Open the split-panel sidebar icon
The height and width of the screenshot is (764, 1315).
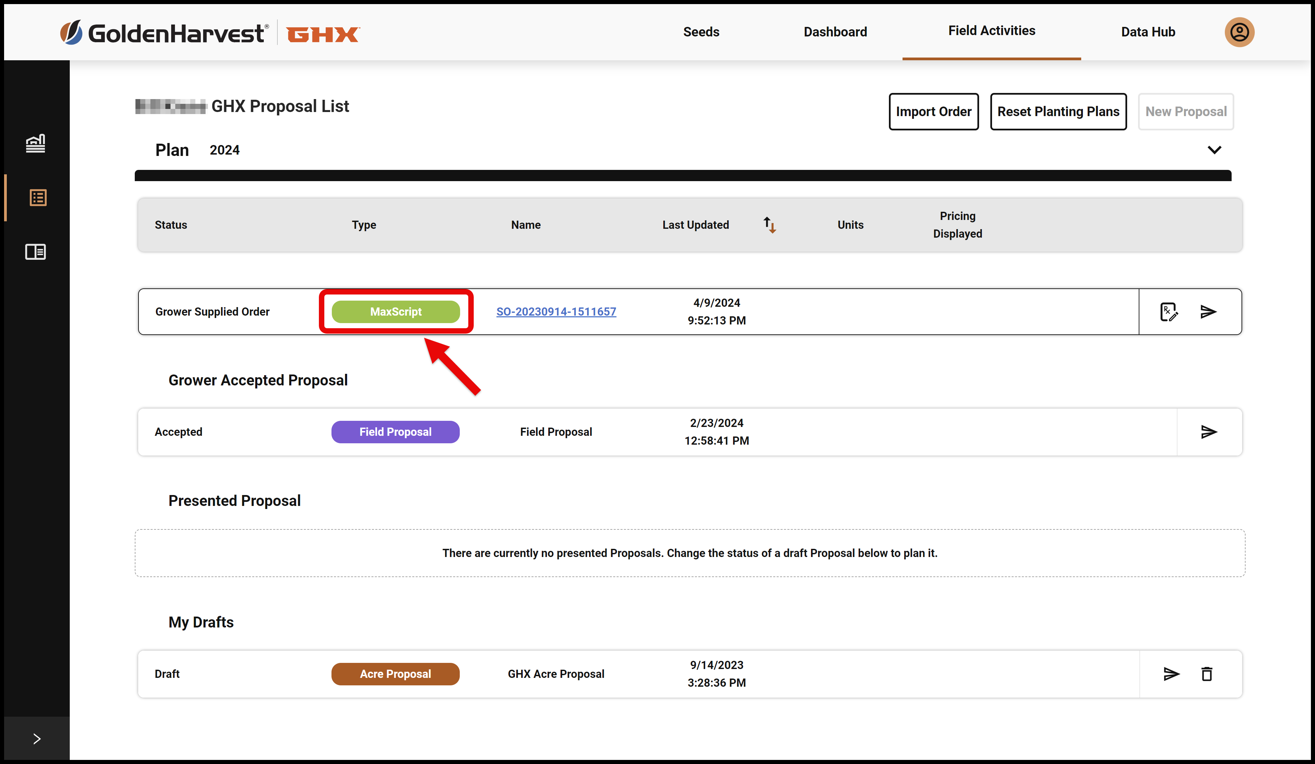click(x=35, y=252)
